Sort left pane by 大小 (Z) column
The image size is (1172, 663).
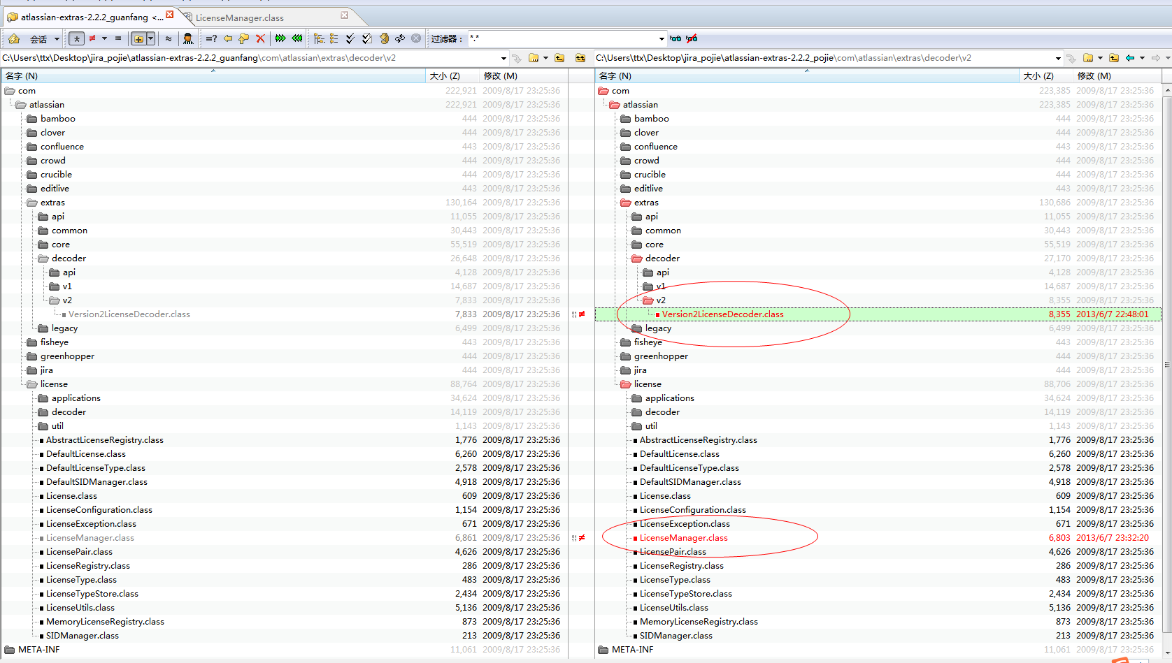(452, 75)
